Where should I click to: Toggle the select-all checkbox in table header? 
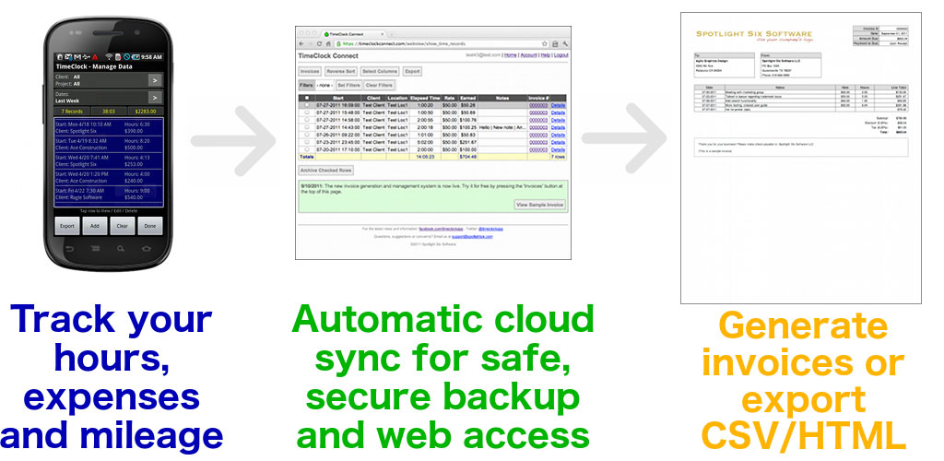click(x=306, y=98)
